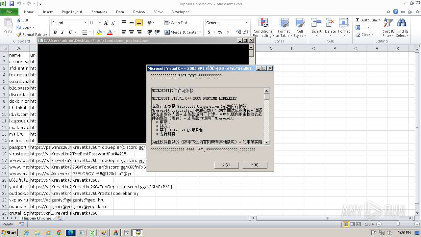Select row header 20
This screenshot has height=237, width=421.
click(x=4, y=180)
